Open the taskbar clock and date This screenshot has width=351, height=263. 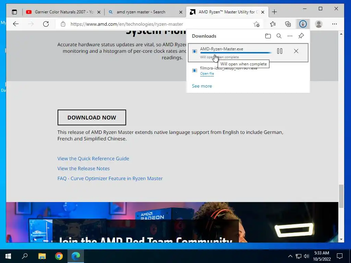click(322, 256)
